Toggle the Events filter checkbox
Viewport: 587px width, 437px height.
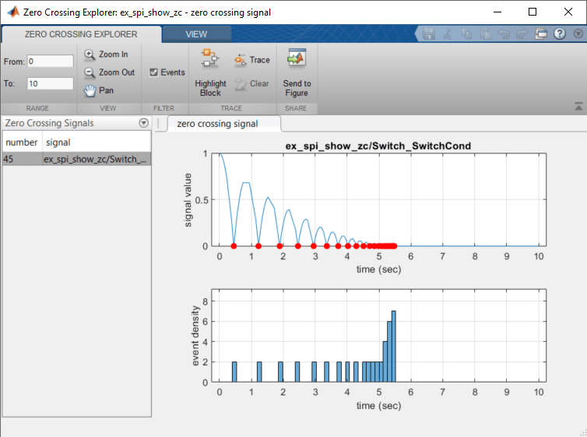[x=153, y=72]
